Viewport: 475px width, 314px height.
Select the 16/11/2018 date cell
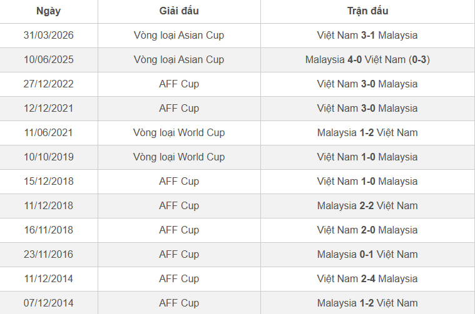tap(48, 230)
